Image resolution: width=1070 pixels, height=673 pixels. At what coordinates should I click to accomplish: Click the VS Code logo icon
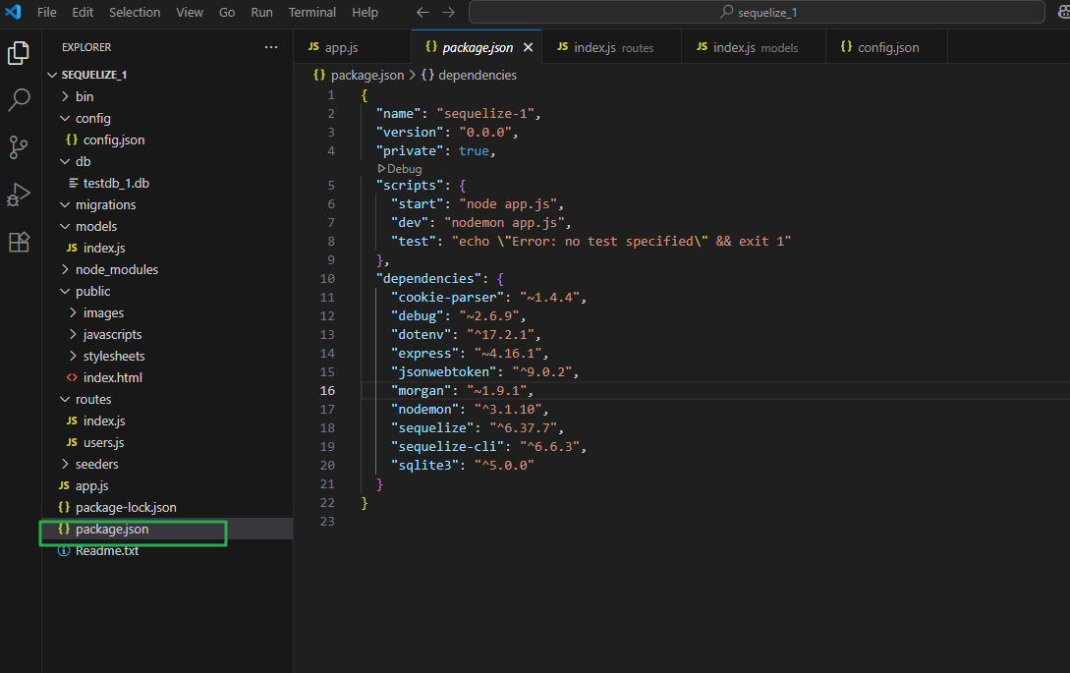click(x=13, y=12)
